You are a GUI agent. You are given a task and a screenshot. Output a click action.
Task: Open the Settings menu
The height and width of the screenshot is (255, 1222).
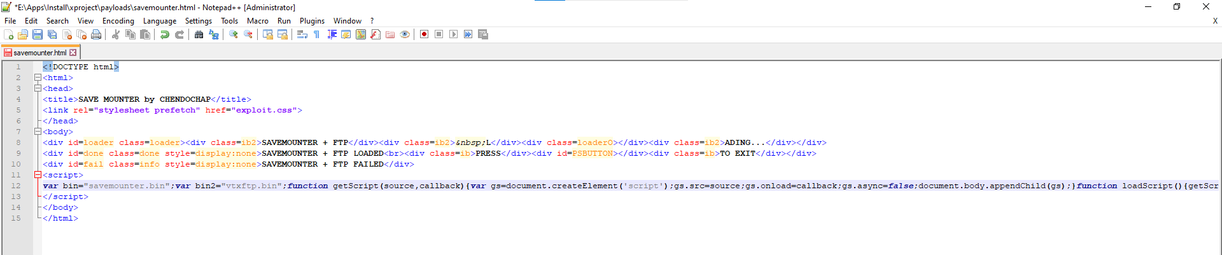[x=199, y=21]
